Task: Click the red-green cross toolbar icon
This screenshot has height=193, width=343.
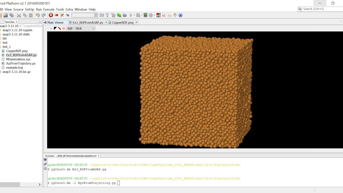Action: (62, 15)
